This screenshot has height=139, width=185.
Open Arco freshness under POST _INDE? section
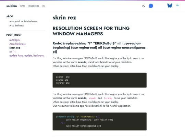tap(17, 44)
